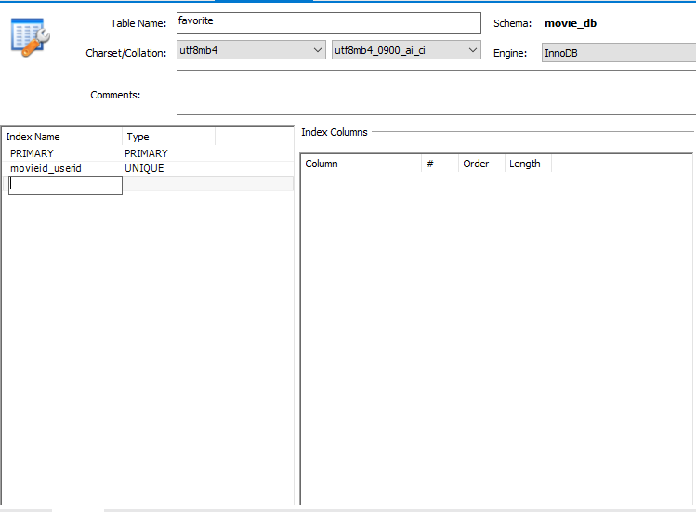Screen dimensions: 696x512
Task: Click the # column header
Action: click(440, 164)
